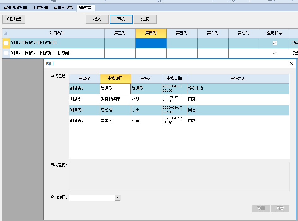Select the 第四列 column header
Viewport: 298px width, 221px height.
[x=151, y=33]
